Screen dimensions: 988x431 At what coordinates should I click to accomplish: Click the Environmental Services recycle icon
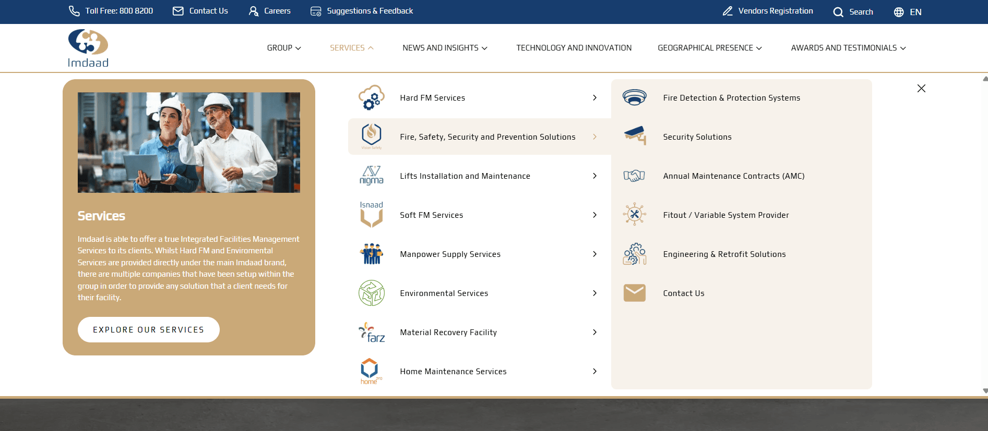tap(372, 293)
